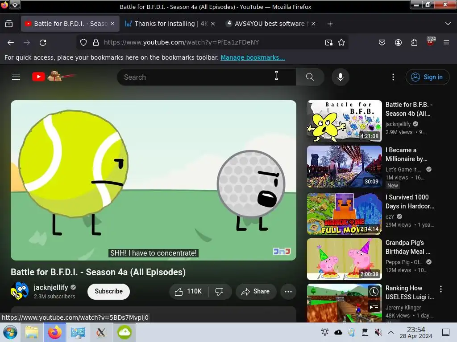Open the Manage bookmarks link

[253, 57]
